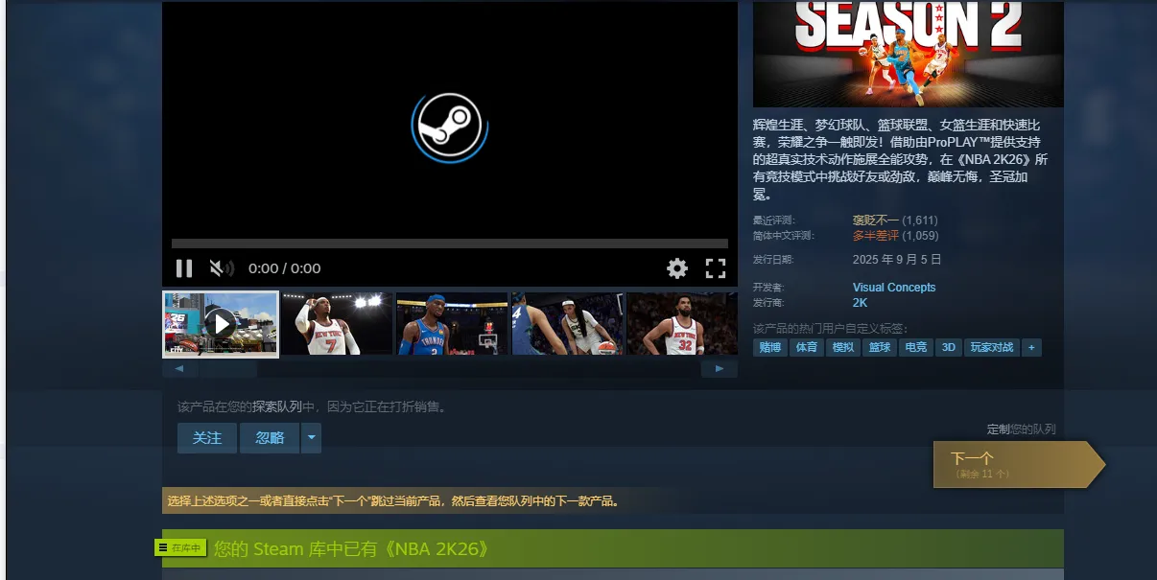Open the Visual Concepts developer link

pyautogui.click(x=893, y=288)
